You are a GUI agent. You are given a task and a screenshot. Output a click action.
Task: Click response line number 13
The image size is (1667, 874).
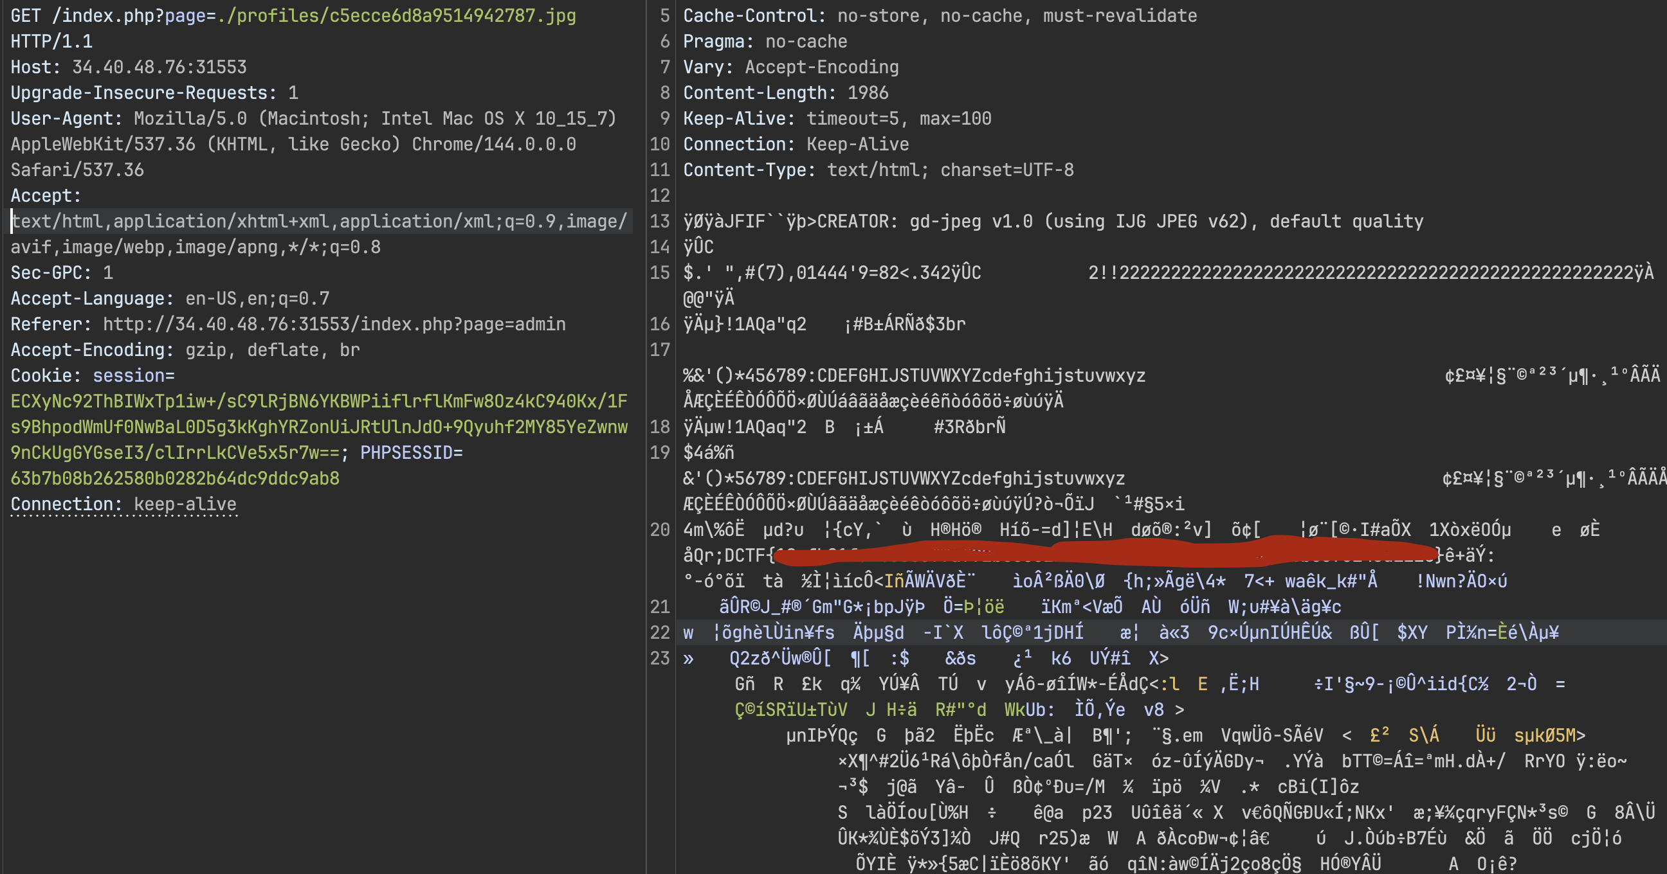click(659, 221)
